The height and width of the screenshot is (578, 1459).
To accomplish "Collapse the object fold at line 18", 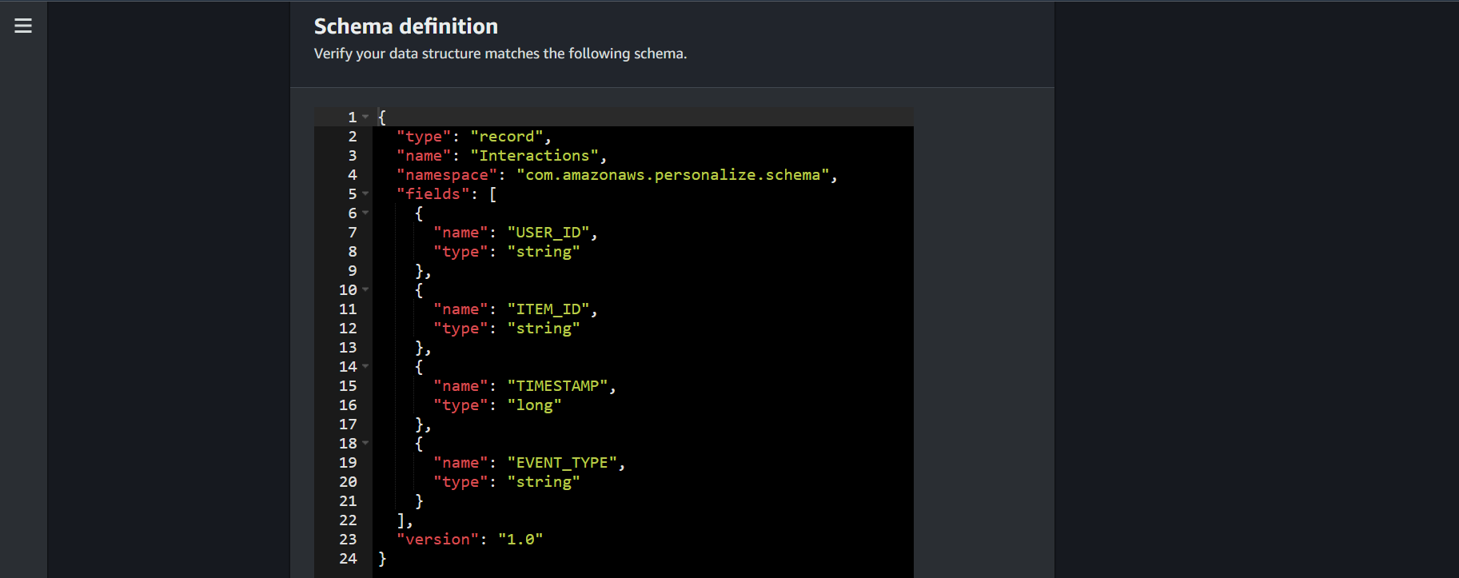I will (365, 443).
